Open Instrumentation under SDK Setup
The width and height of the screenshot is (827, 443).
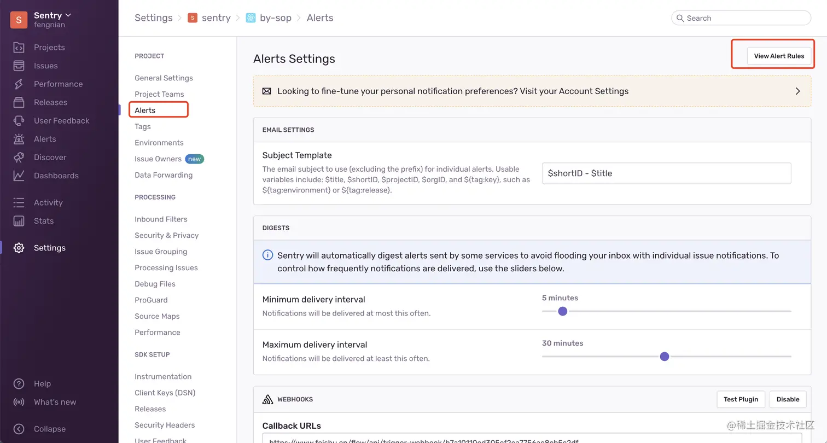pos(163,377)
